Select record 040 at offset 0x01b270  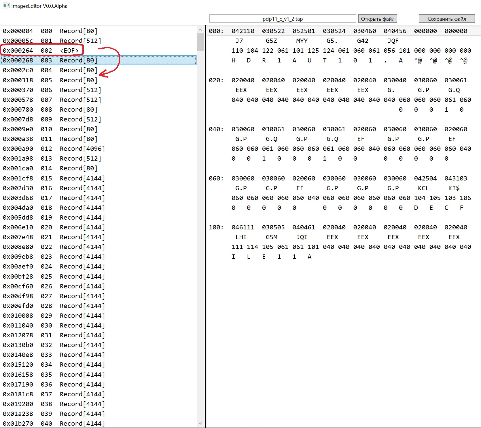[x=54, y=423]
